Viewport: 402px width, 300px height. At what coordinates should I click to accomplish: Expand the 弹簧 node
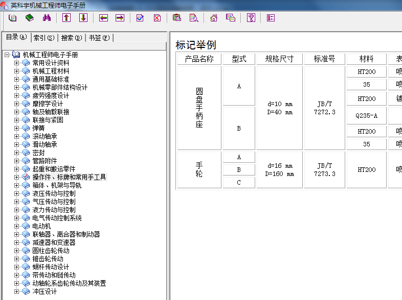pyautogui.click(x=17, y=129)
